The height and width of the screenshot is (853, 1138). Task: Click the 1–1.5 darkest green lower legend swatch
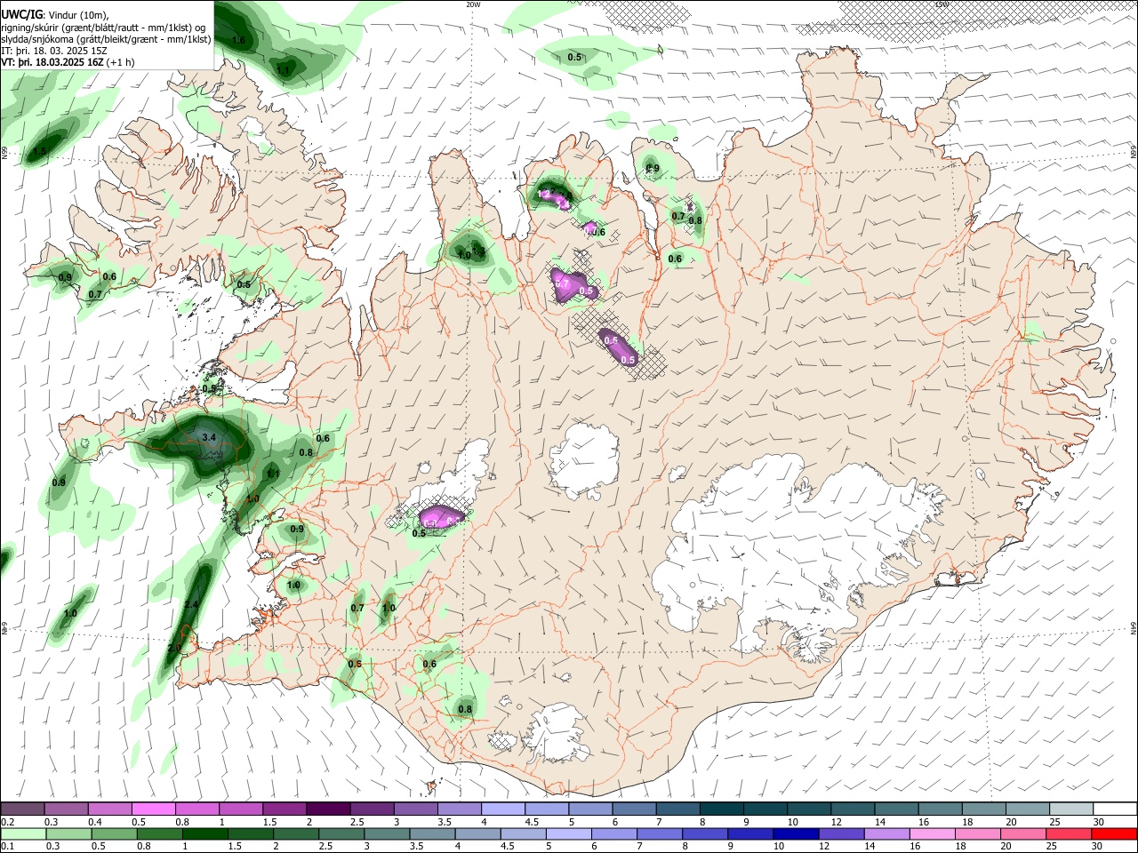(x=204, y=833)
